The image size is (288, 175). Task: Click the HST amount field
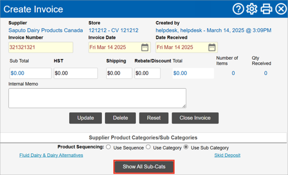(x=76, y=73)
